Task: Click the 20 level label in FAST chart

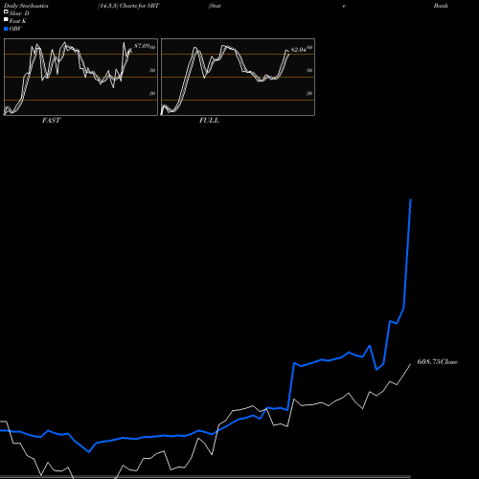Action: [152, 93]
